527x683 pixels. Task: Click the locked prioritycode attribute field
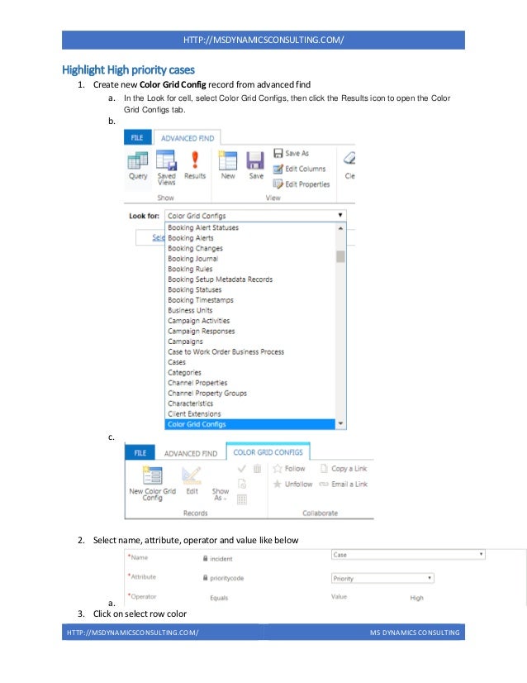coord(223,578)
